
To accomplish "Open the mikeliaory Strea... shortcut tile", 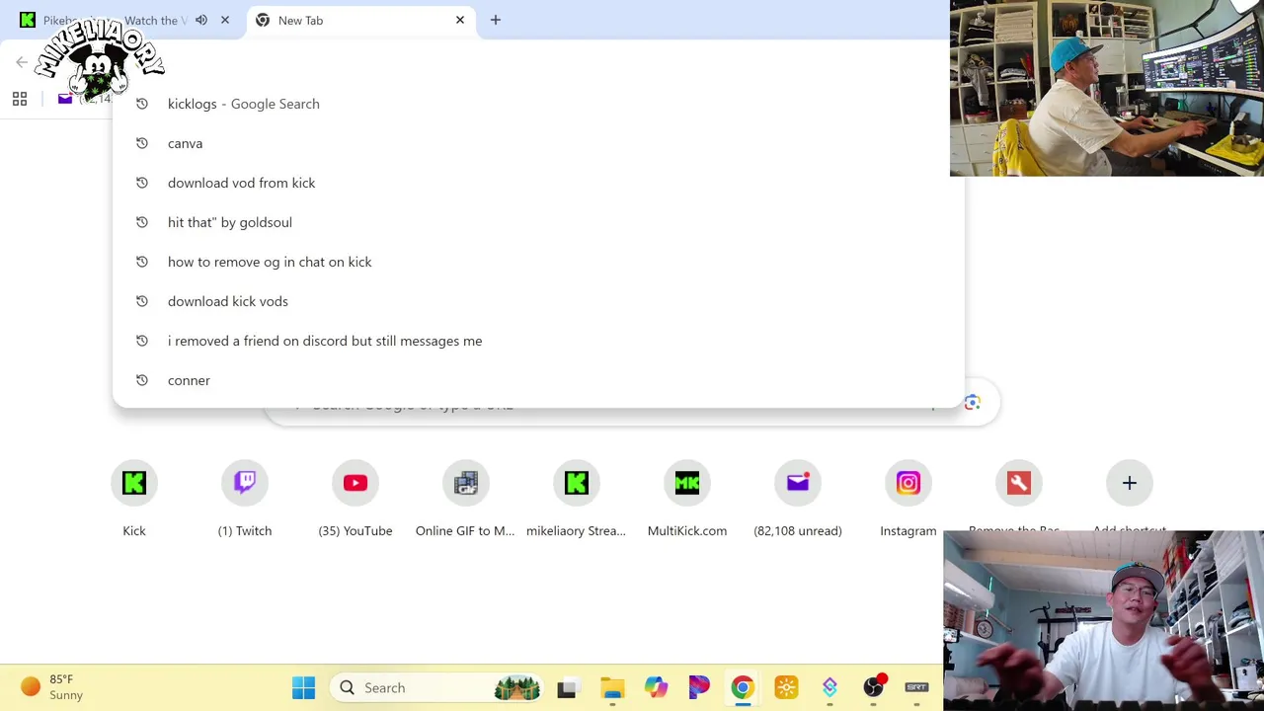I will pyautogui.click(x=577, y=500).
